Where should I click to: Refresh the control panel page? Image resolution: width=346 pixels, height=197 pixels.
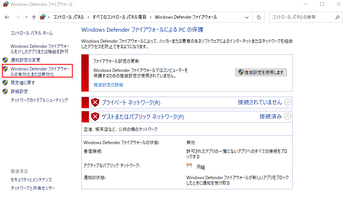coord(259,17)
